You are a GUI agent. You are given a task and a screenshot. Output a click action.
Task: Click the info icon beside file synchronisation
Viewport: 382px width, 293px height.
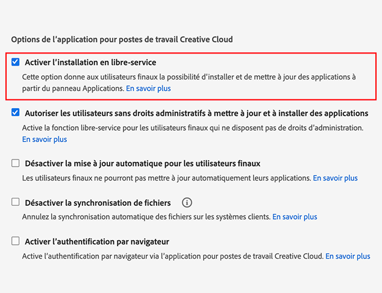click(x=187, y=202)
